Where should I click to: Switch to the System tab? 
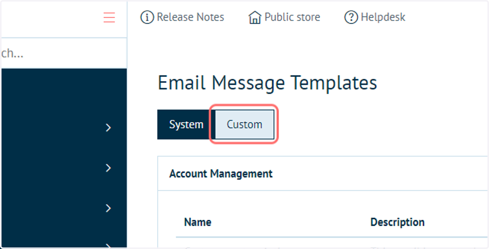coord(186,124)
